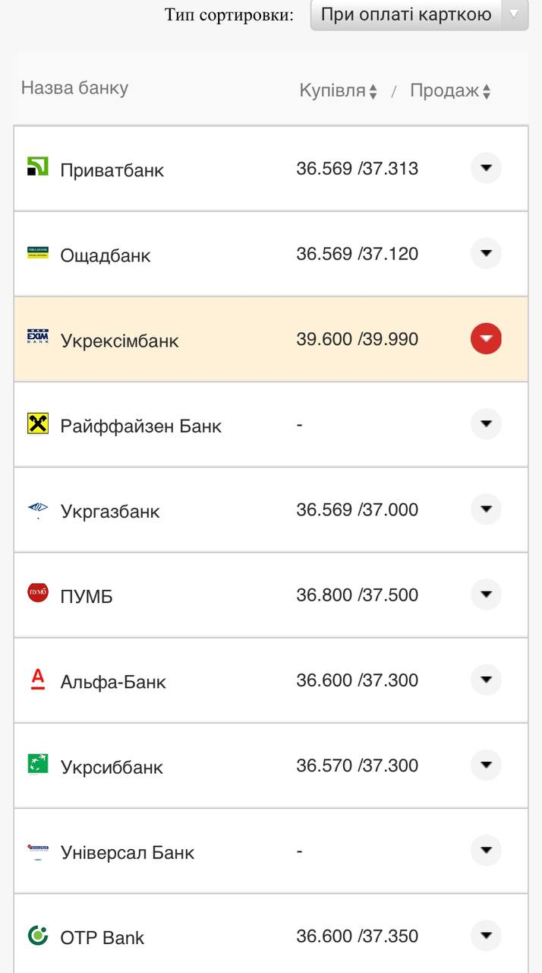
Task: Click the Приватбанк logo icon
Action: pyautogui.click(x=37, y=167)
